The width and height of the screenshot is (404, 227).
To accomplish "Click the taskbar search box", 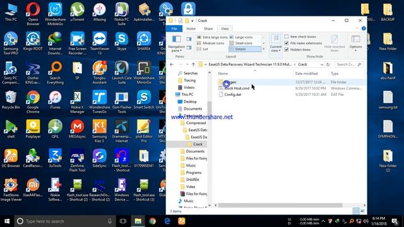I will [64, 221].
